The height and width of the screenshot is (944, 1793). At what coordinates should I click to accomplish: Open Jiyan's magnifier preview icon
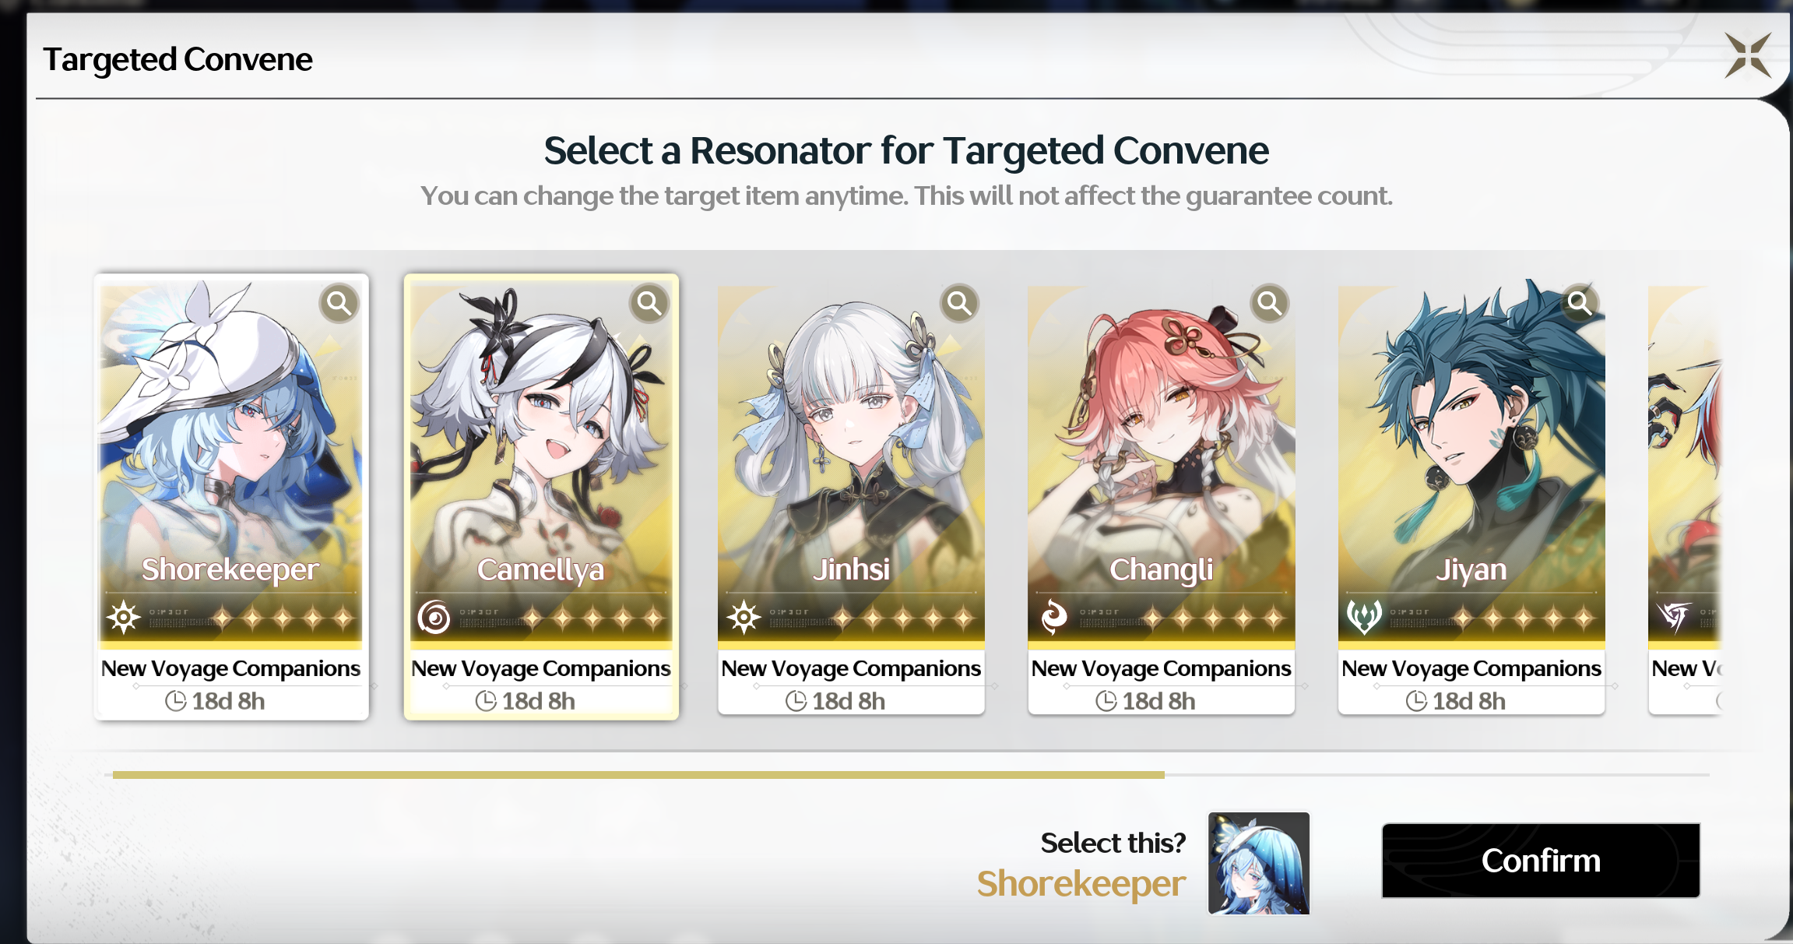1580,303
